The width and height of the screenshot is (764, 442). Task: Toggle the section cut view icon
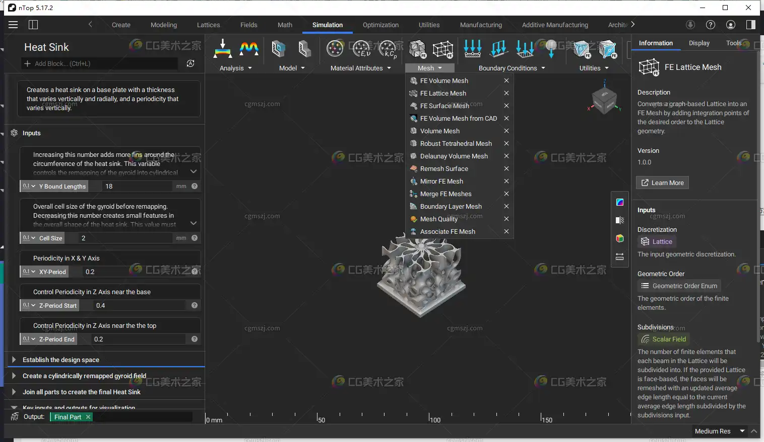[620, 220]
